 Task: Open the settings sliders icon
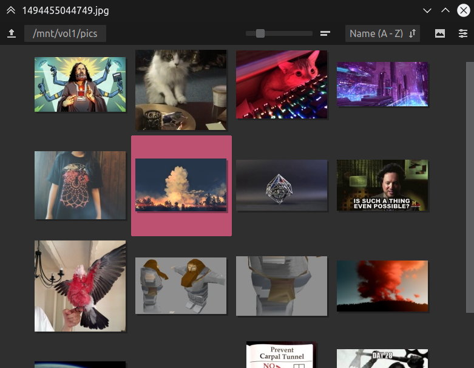tap(463, 33)
